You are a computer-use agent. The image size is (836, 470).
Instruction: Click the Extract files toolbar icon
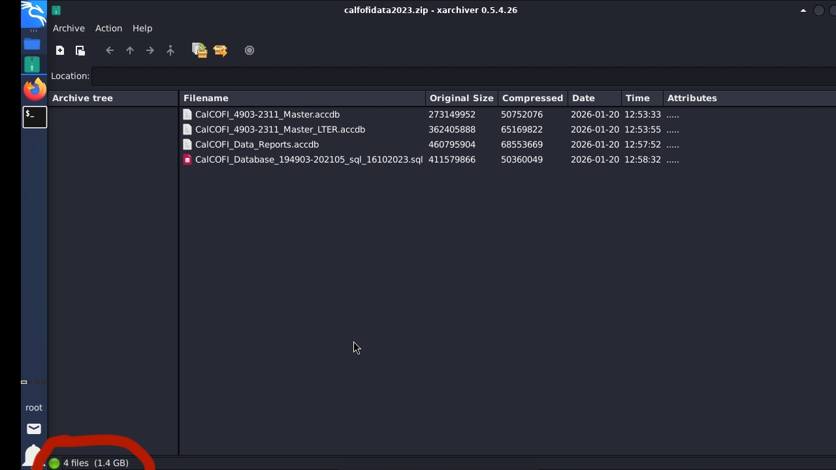[220, 50]
